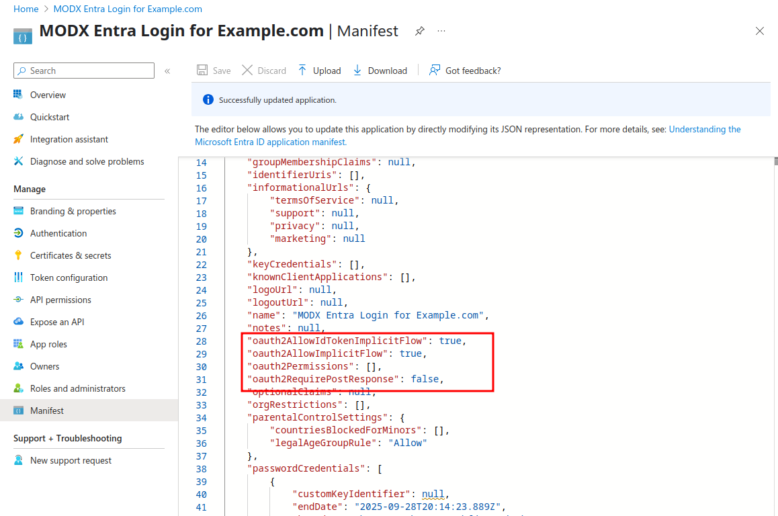
Task: Click the Save button label
Action: 222,71
